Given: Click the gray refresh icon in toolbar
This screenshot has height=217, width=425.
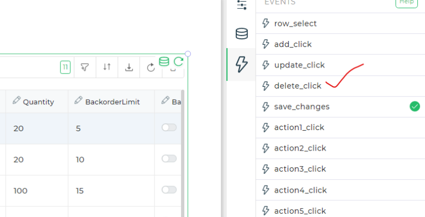Looking at the screenshot, I should point(151,68).
